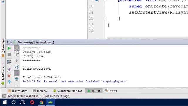Open Windows Start menu
Viewport: 188px width, 106px height.
click(x=5, y=102)
